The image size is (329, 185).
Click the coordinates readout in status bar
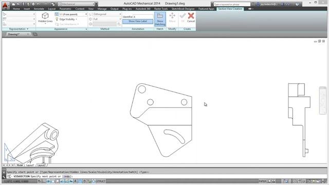coord(16,181)
